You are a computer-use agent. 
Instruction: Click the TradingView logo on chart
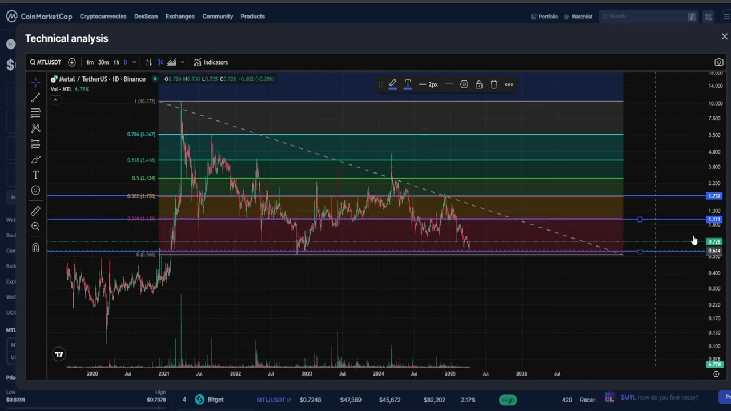(x=59, y=354)
